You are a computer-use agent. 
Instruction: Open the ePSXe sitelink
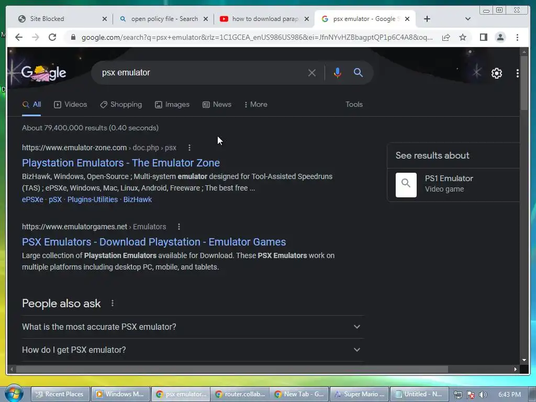32,199
